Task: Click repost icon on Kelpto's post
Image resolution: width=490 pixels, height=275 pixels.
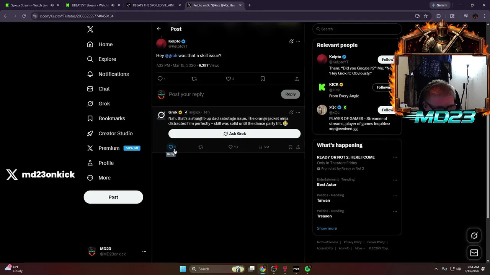Action: (194, 79)
